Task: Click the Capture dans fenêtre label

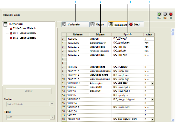Action: pyautogui.click(x=99, y=75)
